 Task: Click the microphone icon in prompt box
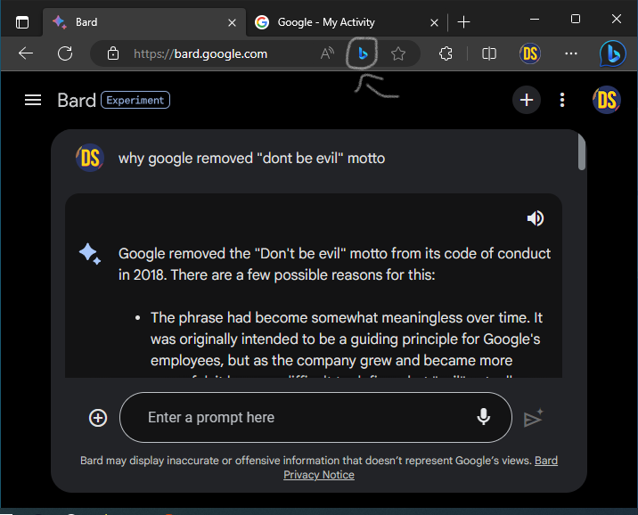(x=484, y=417)
